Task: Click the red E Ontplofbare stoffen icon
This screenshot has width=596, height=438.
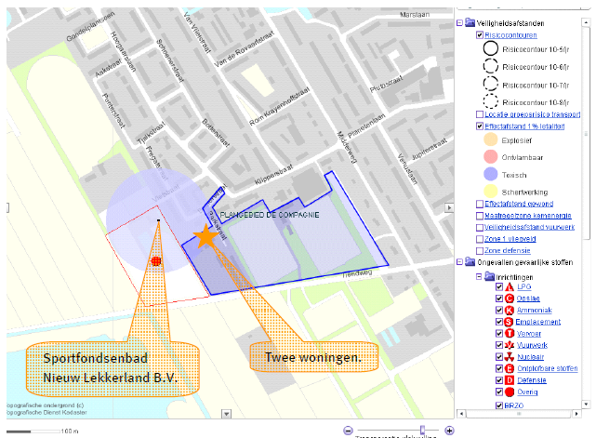Action: (x=510, y=368)
